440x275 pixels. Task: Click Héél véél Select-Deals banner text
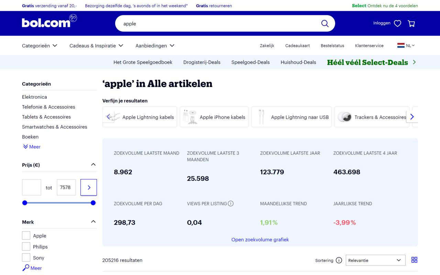(x=367, y=62)
